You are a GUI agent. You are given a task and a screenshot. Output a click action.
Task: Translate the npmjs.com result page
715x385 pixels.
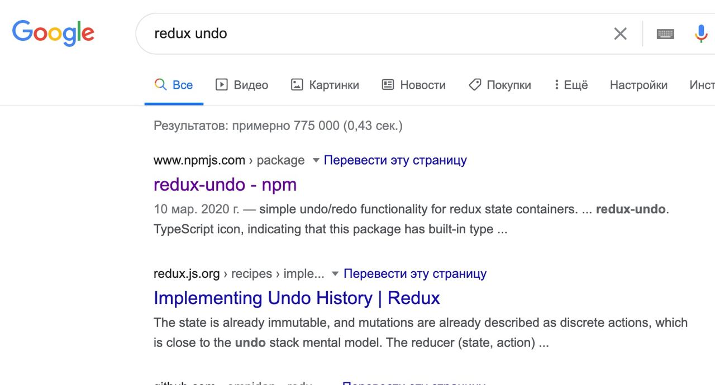pyautogui.click(x=395, y=161)
